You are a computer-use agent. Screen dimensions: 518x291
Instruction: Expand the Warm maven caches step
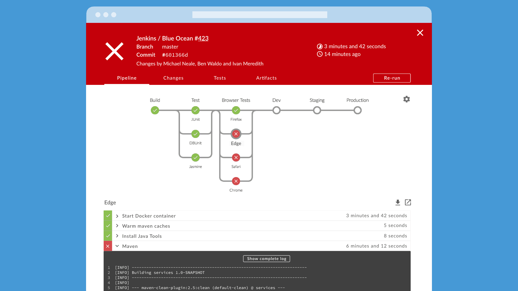117,226
